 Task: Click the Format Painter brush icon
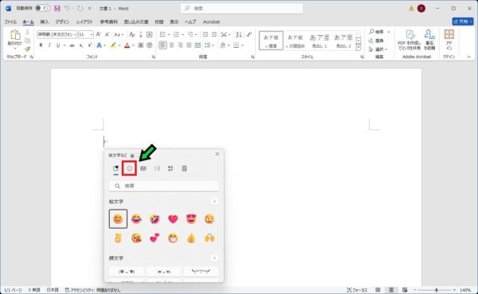[x=27, y=49]
